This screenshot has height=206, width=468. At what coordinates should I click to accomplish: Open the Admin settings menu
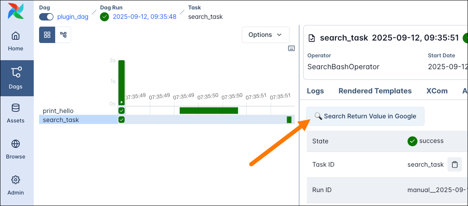point(16,185)
